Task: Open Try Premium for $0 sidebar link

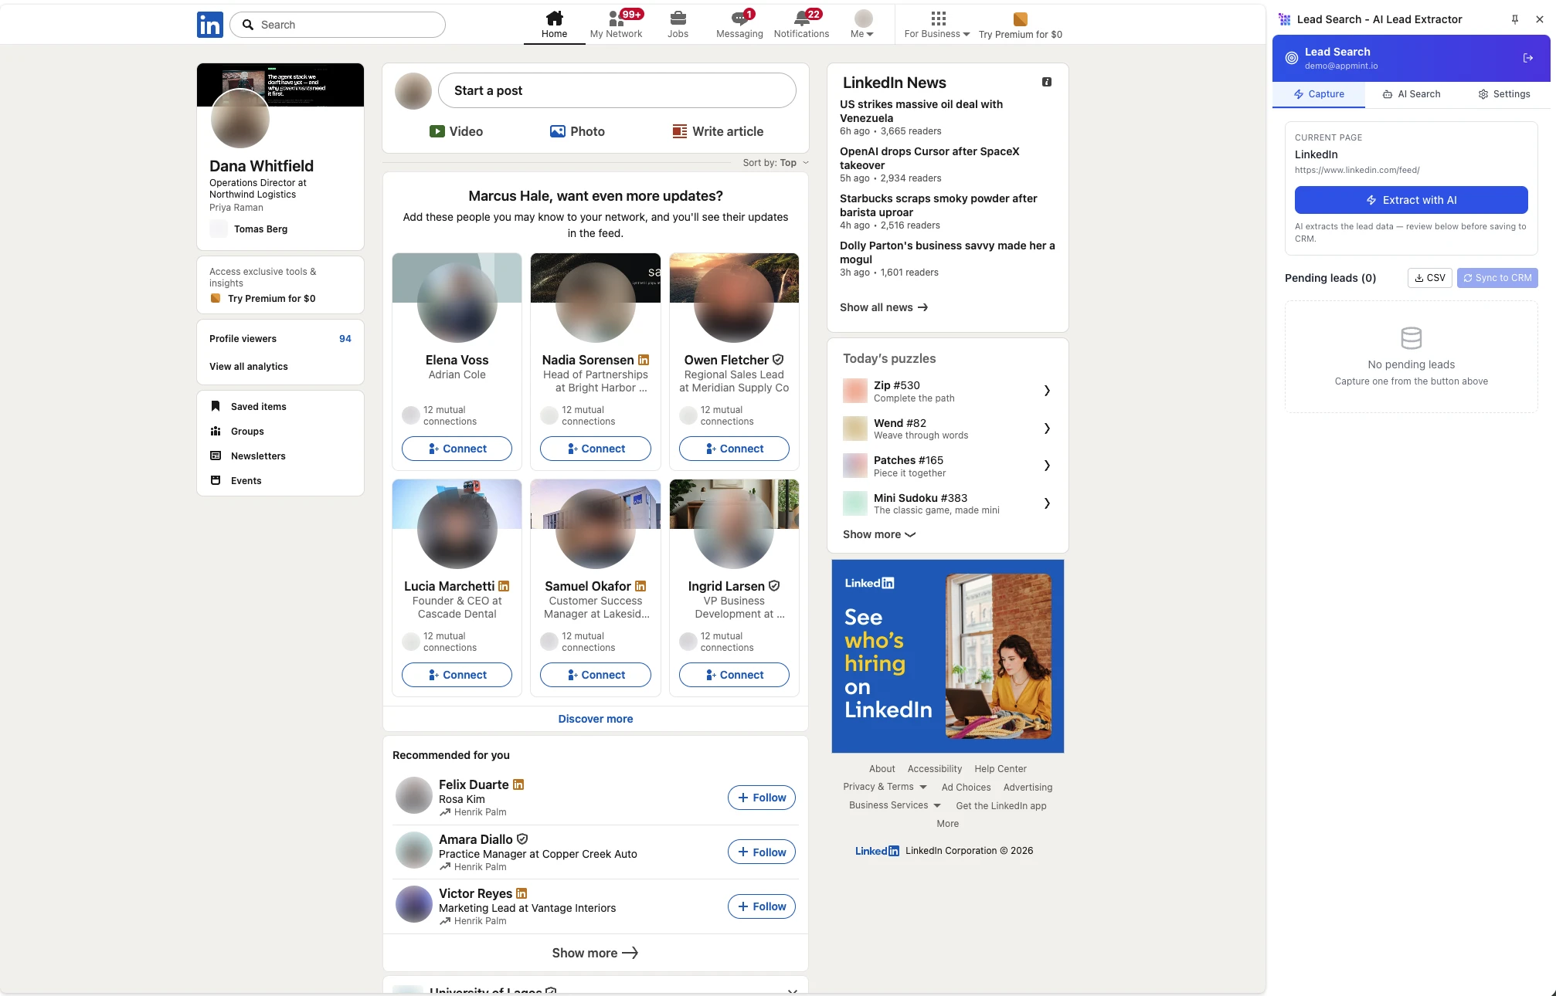Action: [x=263, y=299]
